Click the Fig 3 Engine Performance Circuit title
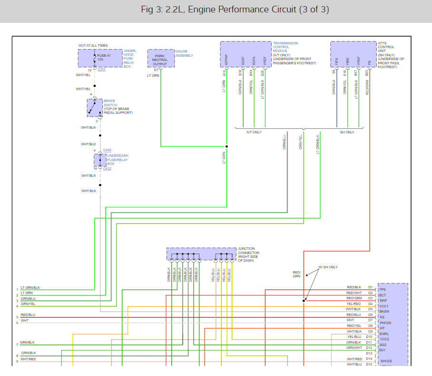 (x=235, y=10)
